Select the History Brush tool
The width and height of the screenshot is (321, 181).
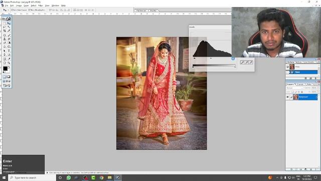(x=9, y=39)
